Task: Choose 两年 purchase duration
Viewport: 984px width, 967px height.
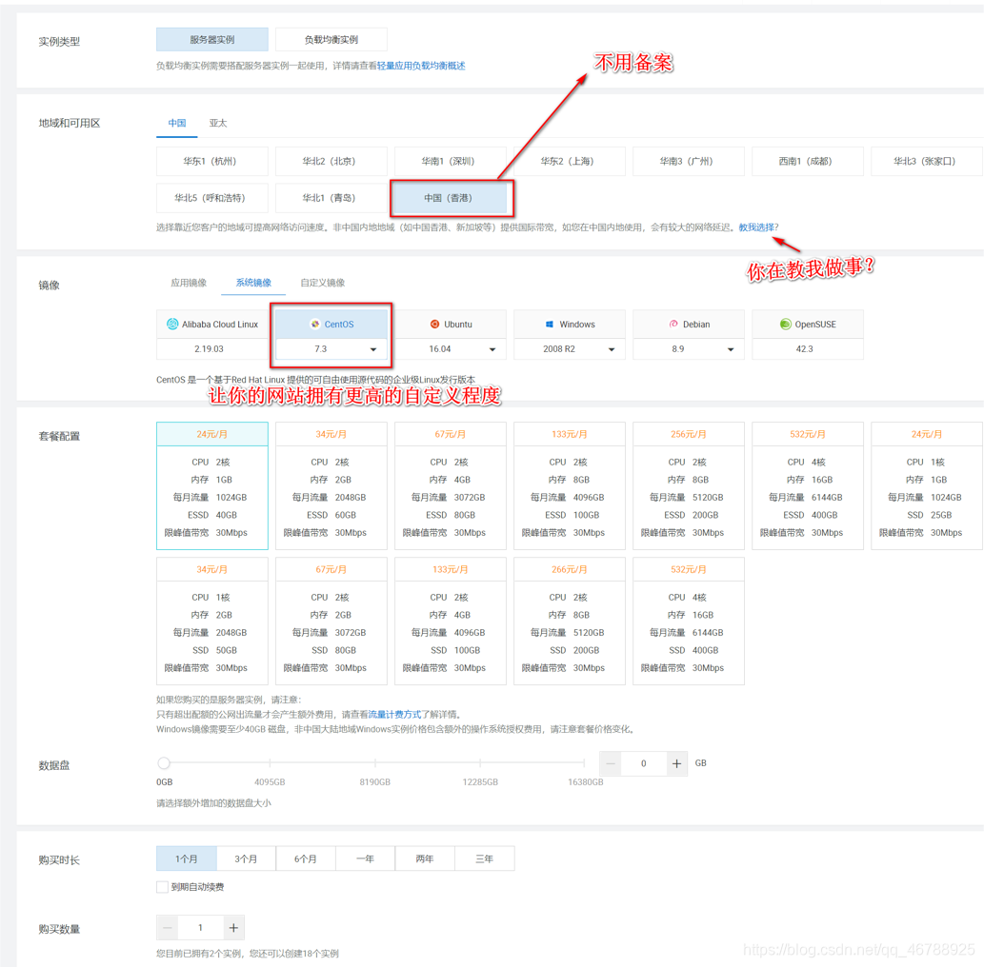Action: 425,858
